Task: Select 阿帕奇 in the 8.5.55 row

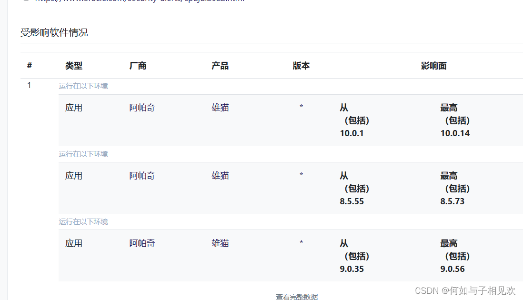Action: pyautogui.click(x=142, y=176)
